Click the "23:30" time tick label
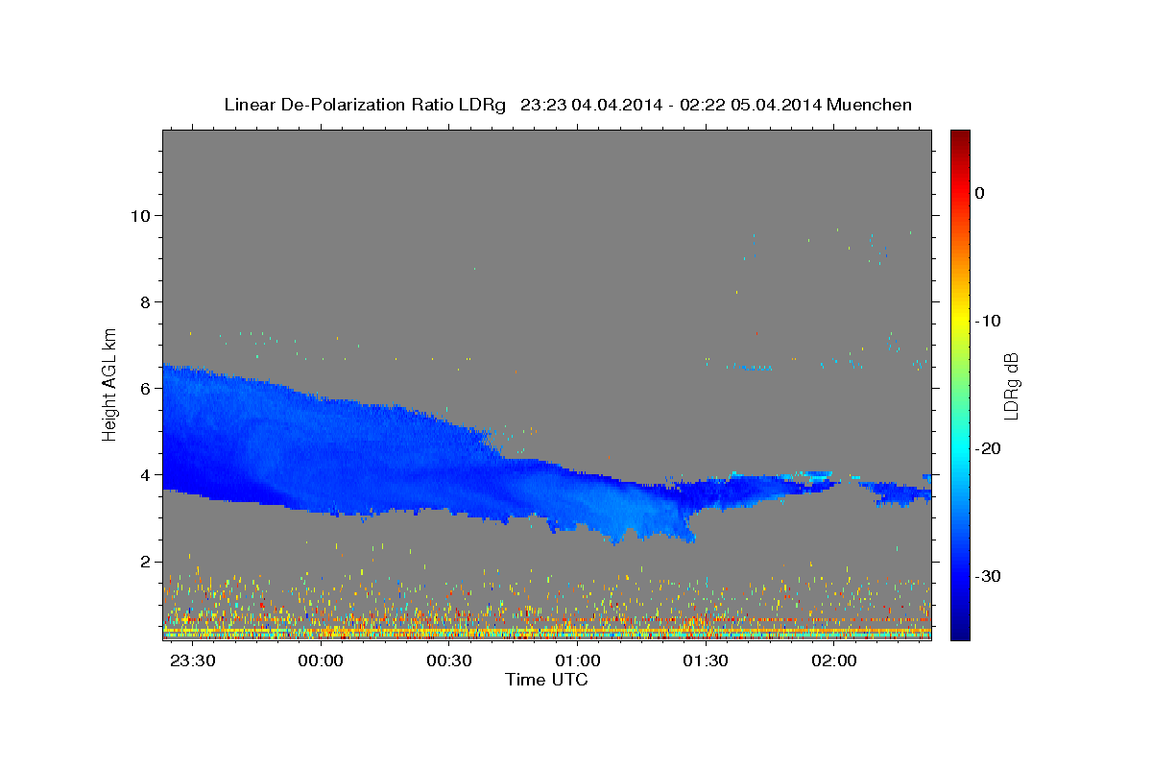Viewport: 1152px width, 768px height. pos(192,662)
